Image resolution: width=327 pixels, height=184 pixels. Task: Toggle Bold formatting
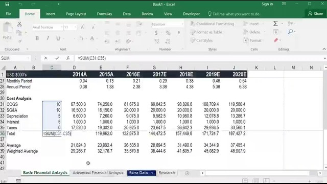pos(37,38)
